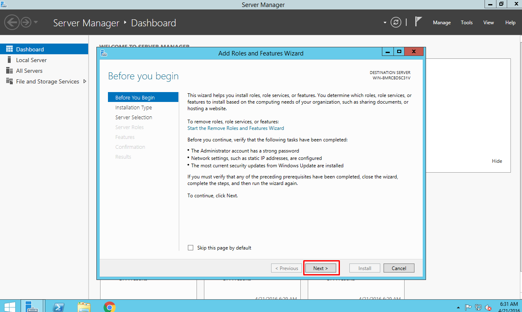The width and height of the screenshot is (522, 312).
Task: Click the Action Center flag tray icon
Action: click(x=468, y=307)
